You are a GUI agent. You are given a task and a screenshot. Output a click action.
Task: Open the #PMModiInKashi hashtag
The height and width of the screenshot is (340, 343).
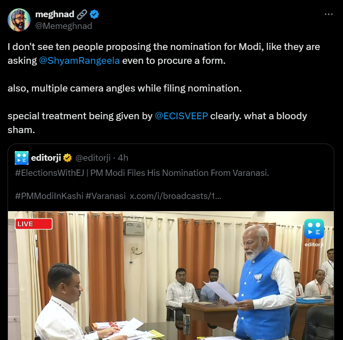click(x=49, y=196)
